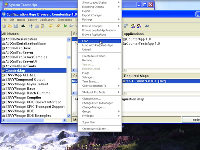Image resolution: width=200 pixels, height=150 pixels.
Task: Open the Applications menu
Action: [x=48, y=20]
